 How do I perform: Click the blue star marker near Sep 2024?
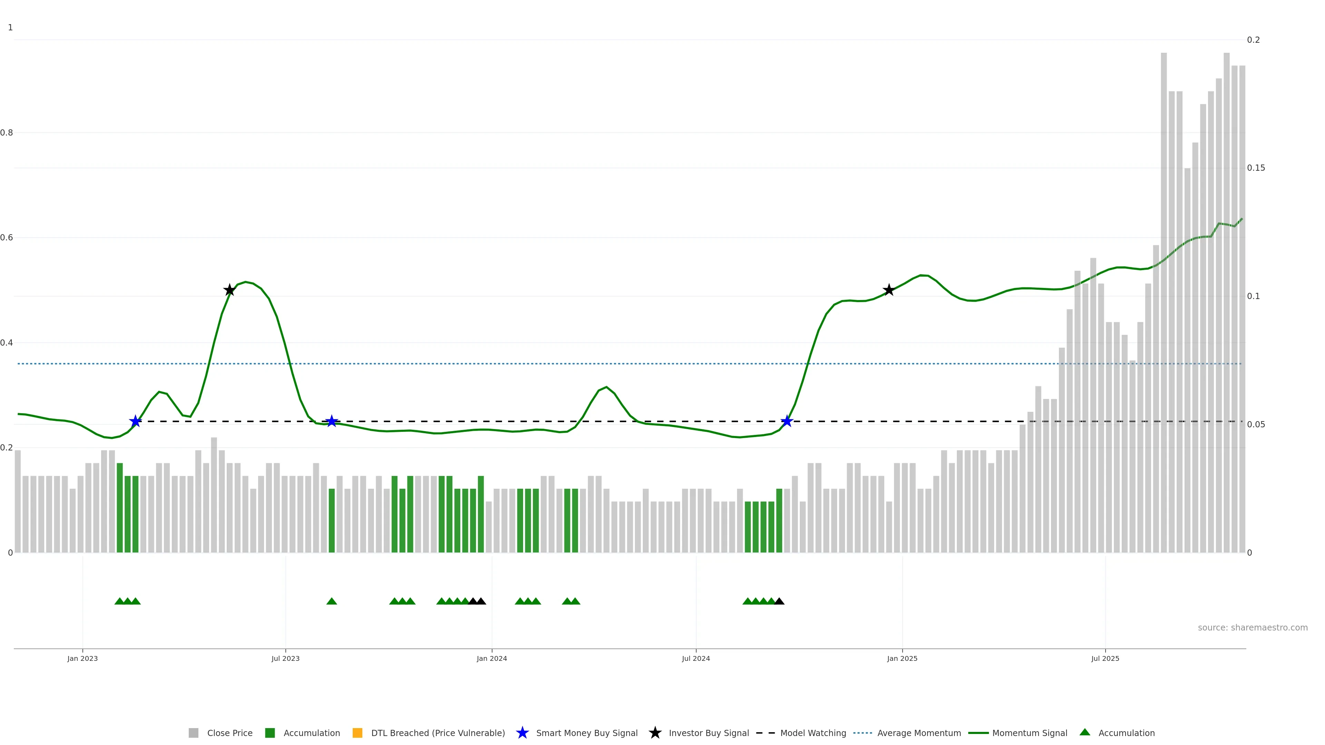tap(786, 421)
